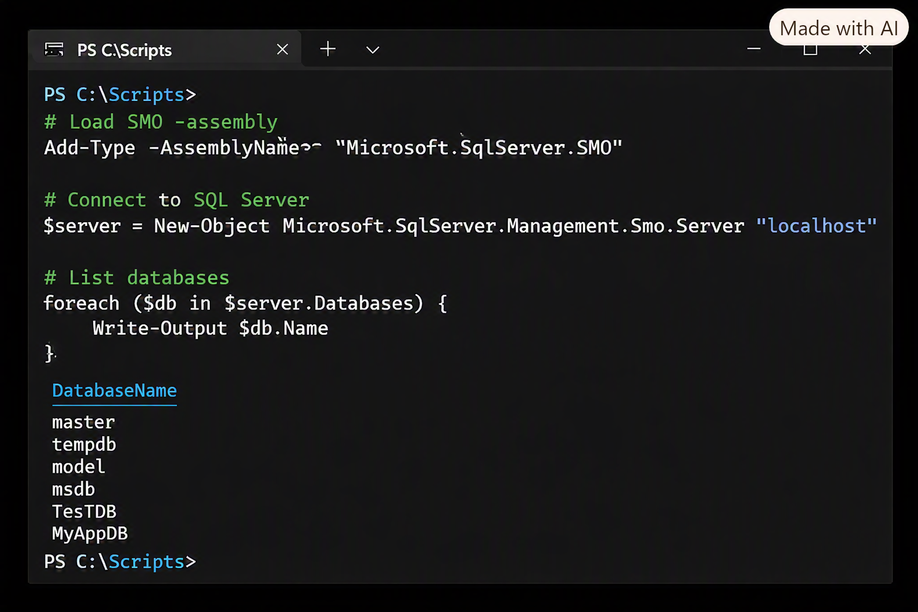Click the master database row
Screen dimensions: 918x612
coord(84,423)
